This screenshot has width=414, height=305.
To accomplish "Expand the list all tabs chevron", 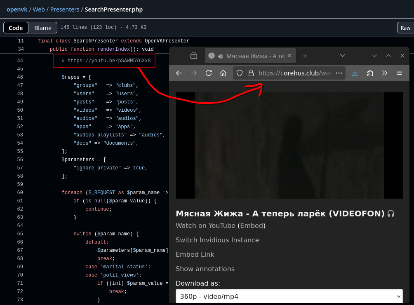I will 342,56.
